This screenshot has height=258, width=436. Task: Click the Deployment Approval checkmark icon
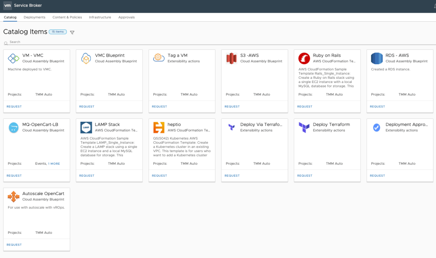[376, 127]
